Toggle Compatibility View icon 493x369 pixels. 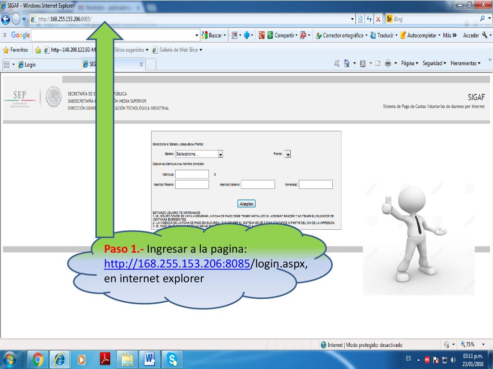(x=360, y=19)
